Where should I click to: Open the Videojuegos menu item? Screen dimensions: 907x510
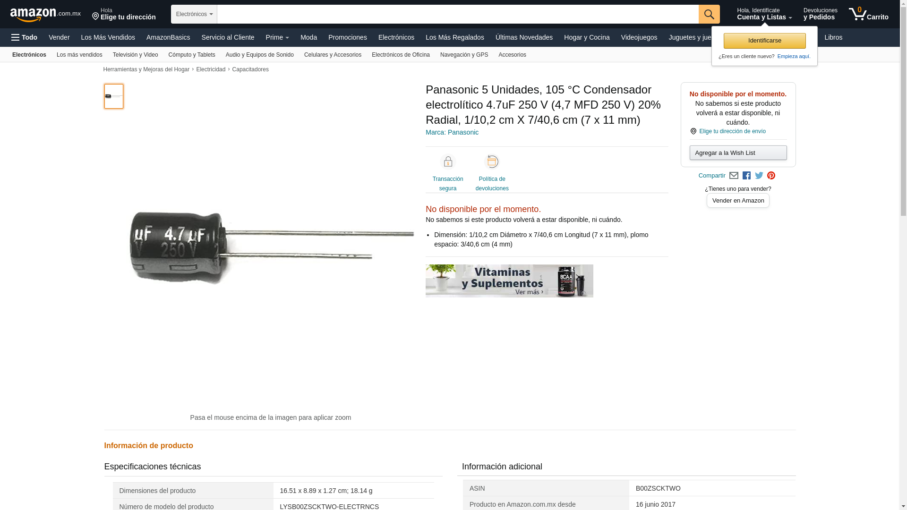639,37
